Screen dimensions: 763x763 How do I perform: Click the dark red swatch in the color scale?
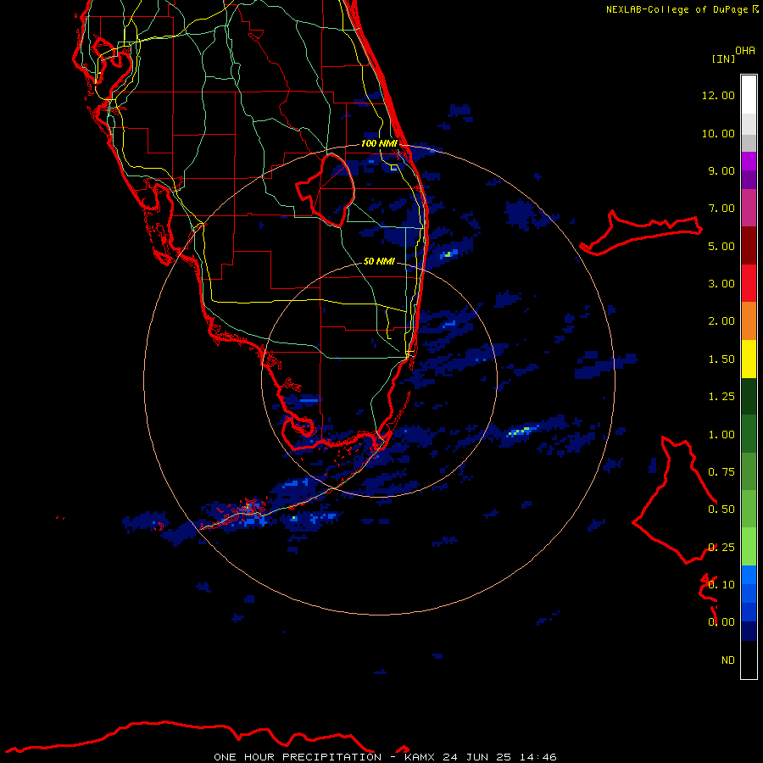pyautogui.click(x=749, y=246)
